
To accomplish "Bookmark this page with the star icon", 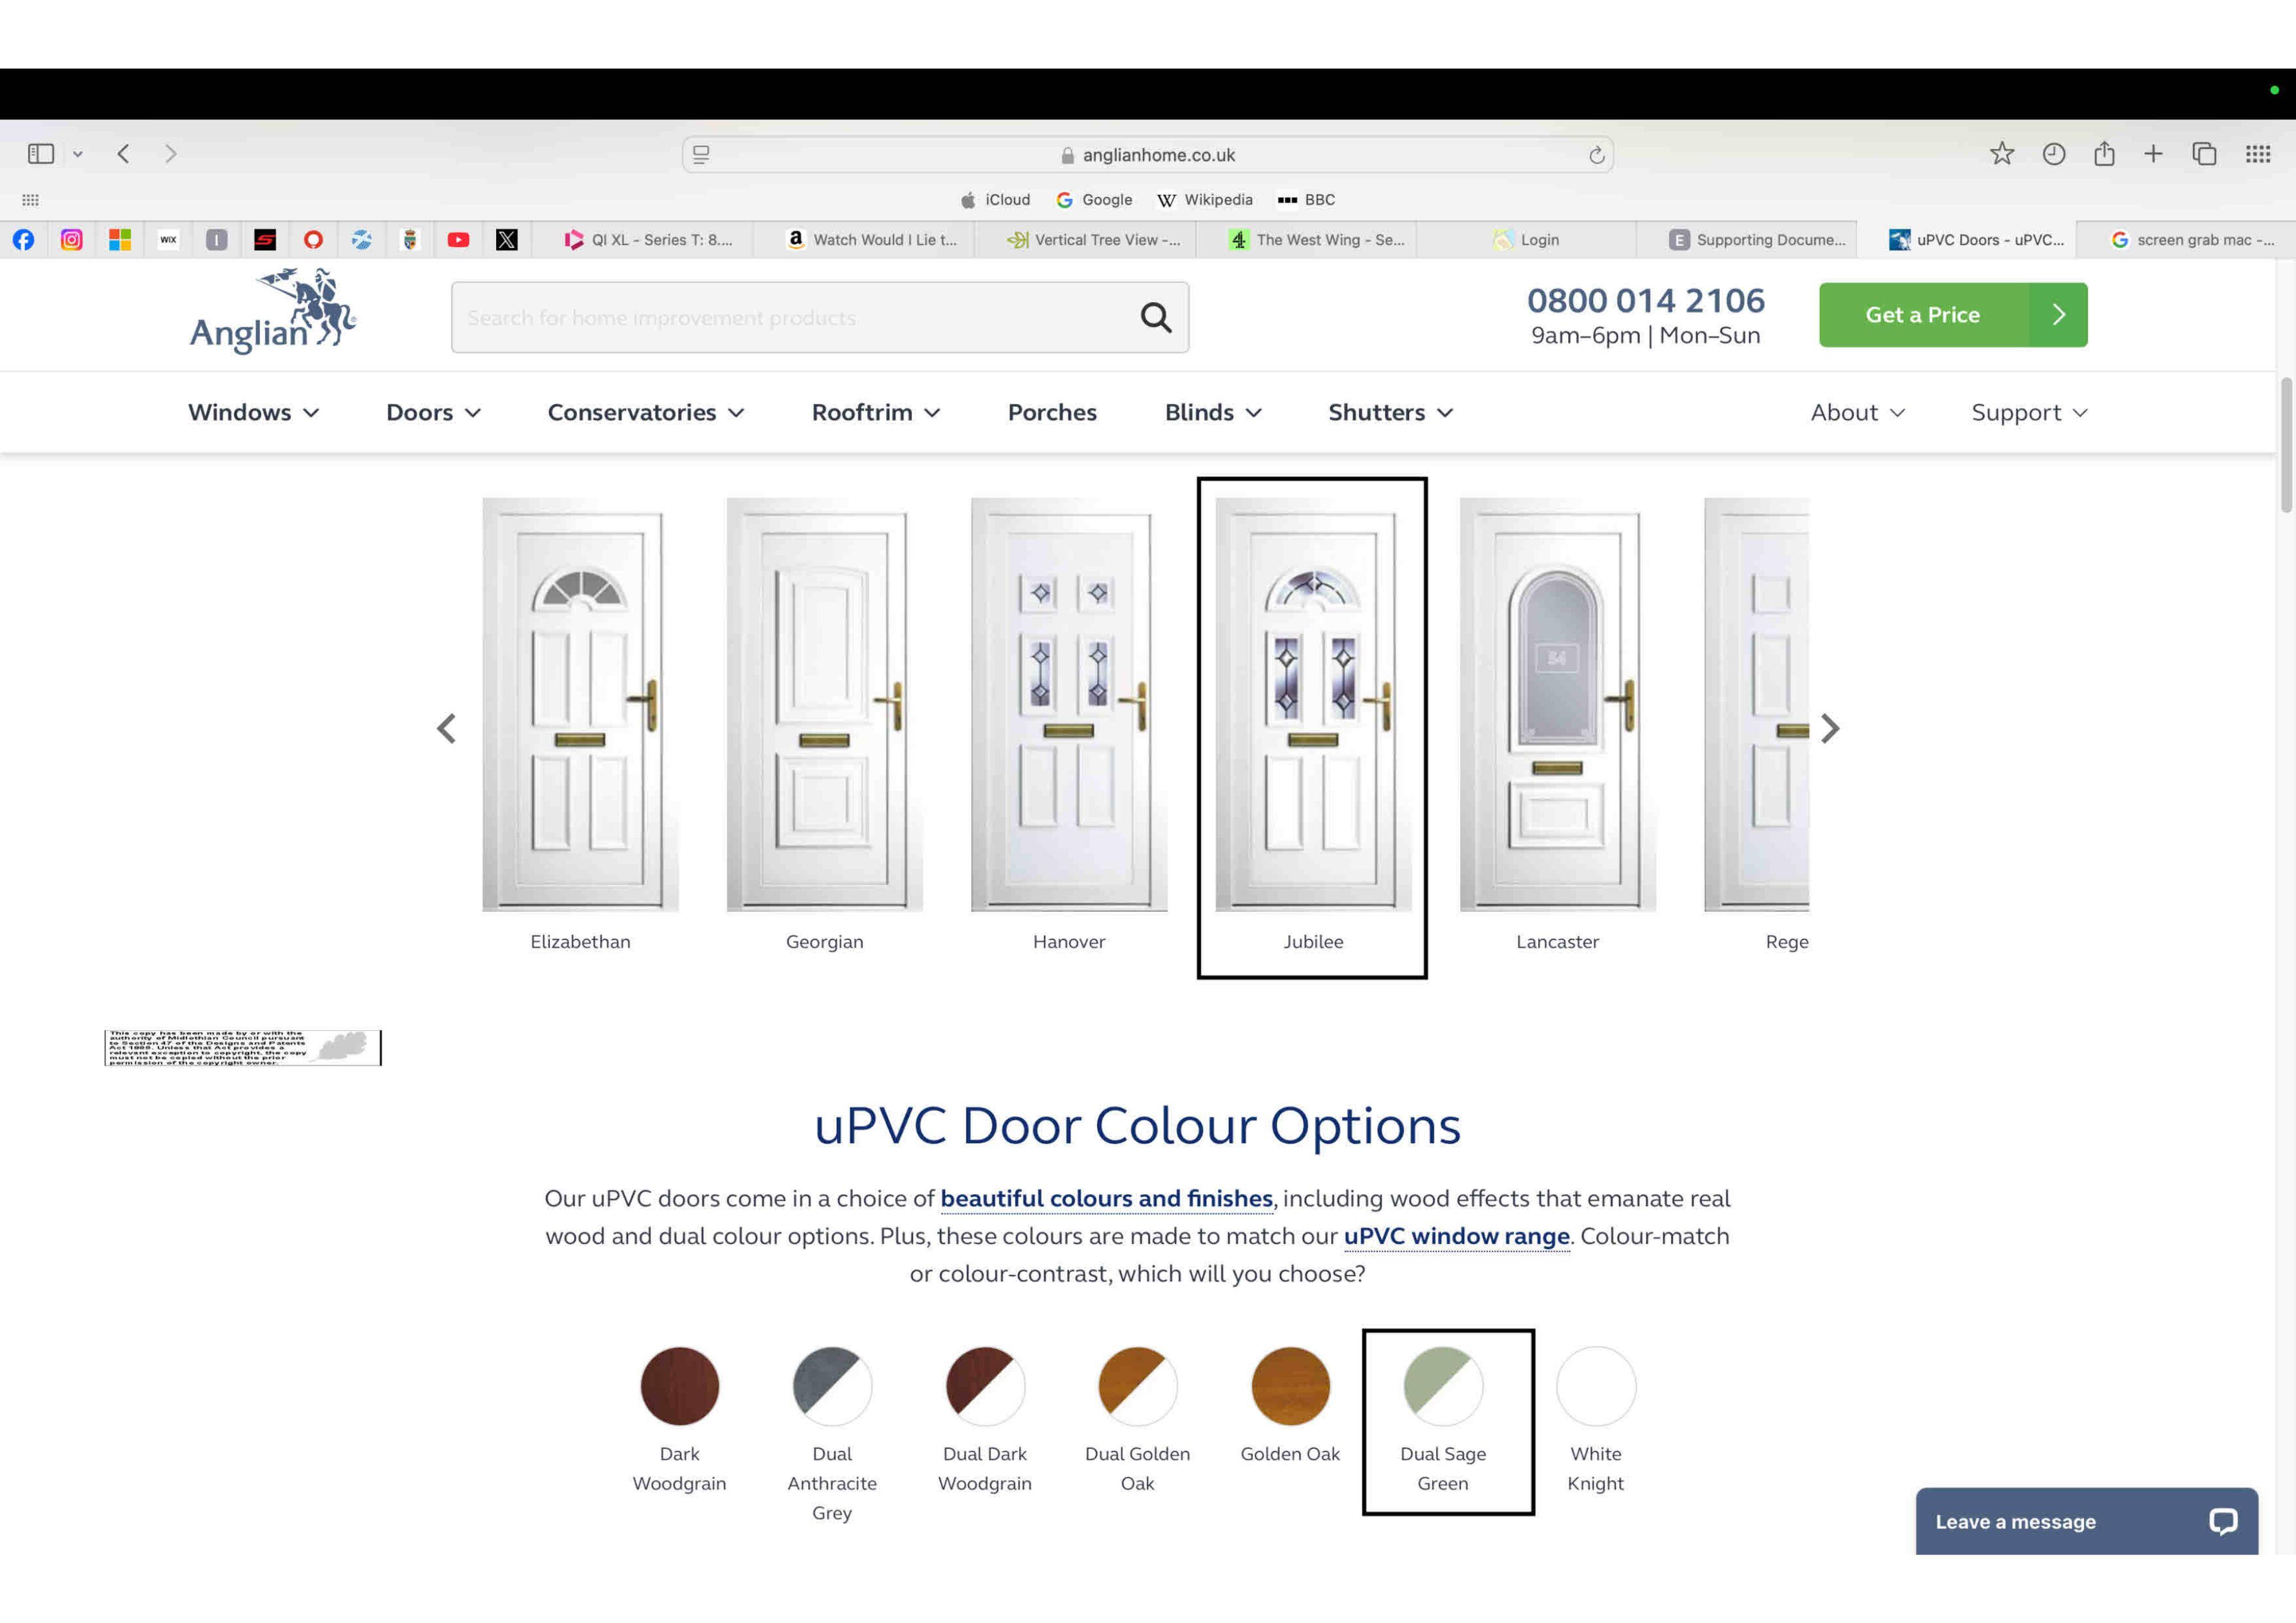I will tap(2001, 154).
